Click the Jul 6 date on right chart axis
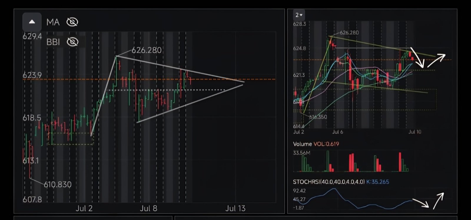This screenshot has height=220, width=471. tap(338, 132)
